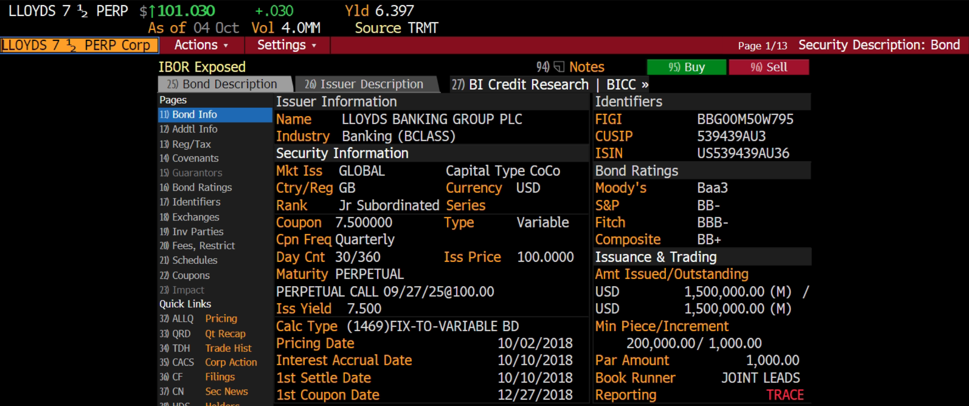The height and width of the screenshot is (406, 969).
Task: Open the Covenants page
Action: point(215,159)
